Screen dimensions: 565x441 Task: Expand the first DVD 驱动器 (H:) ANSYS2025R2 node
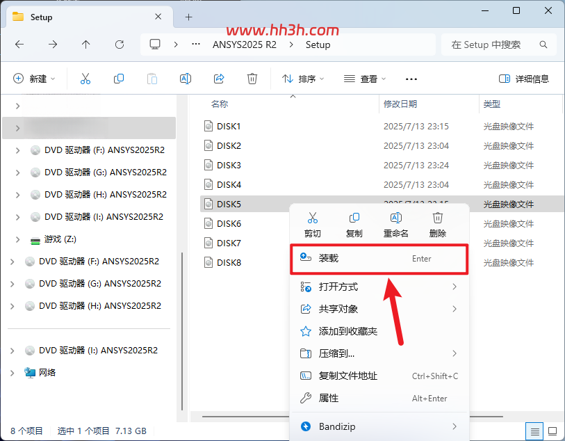pos(17,195)
